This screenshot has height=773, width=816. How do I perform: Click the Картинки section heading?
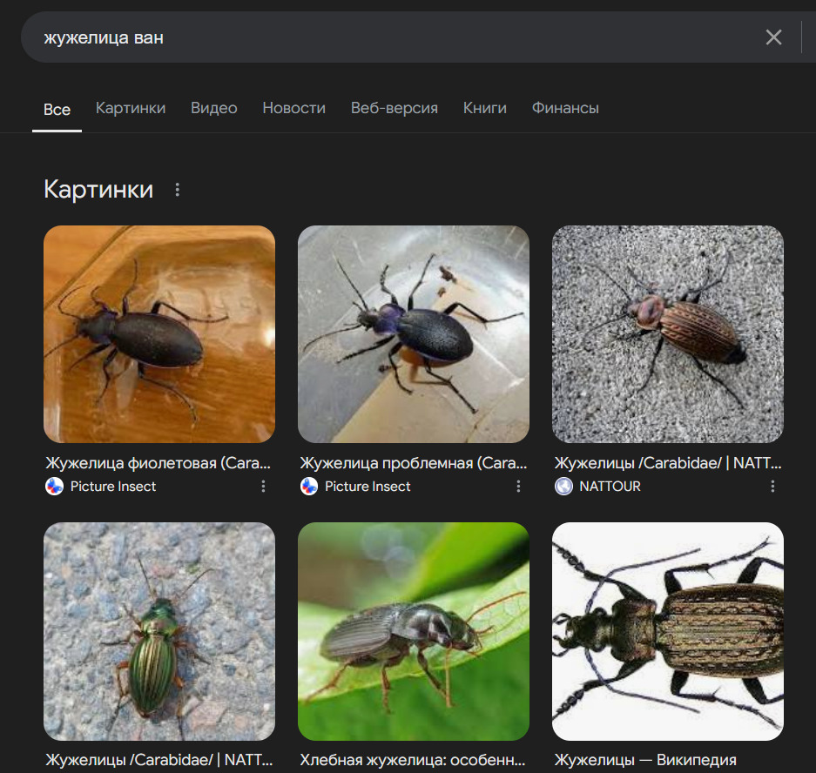[x=98, y=190]
